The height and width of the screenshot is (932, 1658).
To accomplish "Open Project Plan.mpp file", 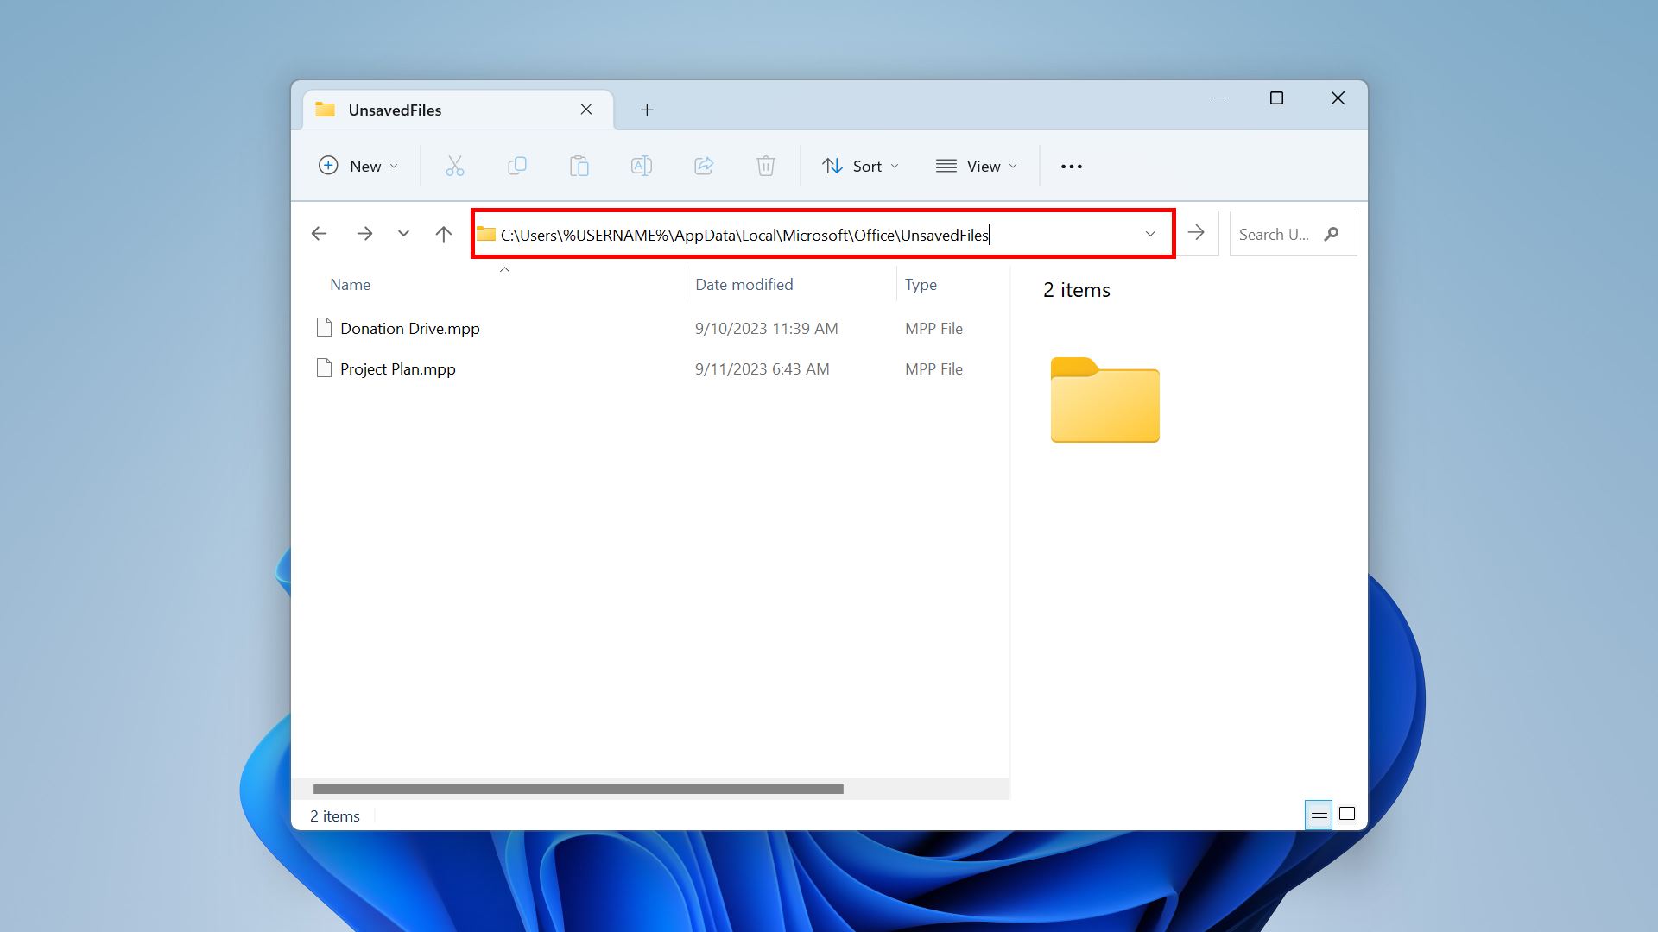I will coord(399,368).
